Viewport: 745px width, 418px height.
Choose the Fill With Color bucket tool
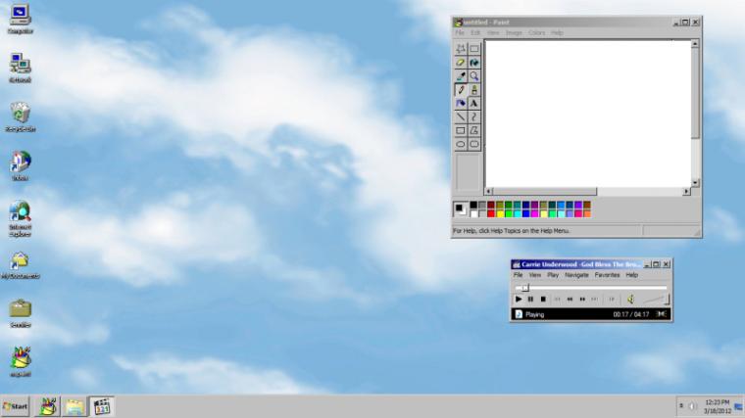473,63
